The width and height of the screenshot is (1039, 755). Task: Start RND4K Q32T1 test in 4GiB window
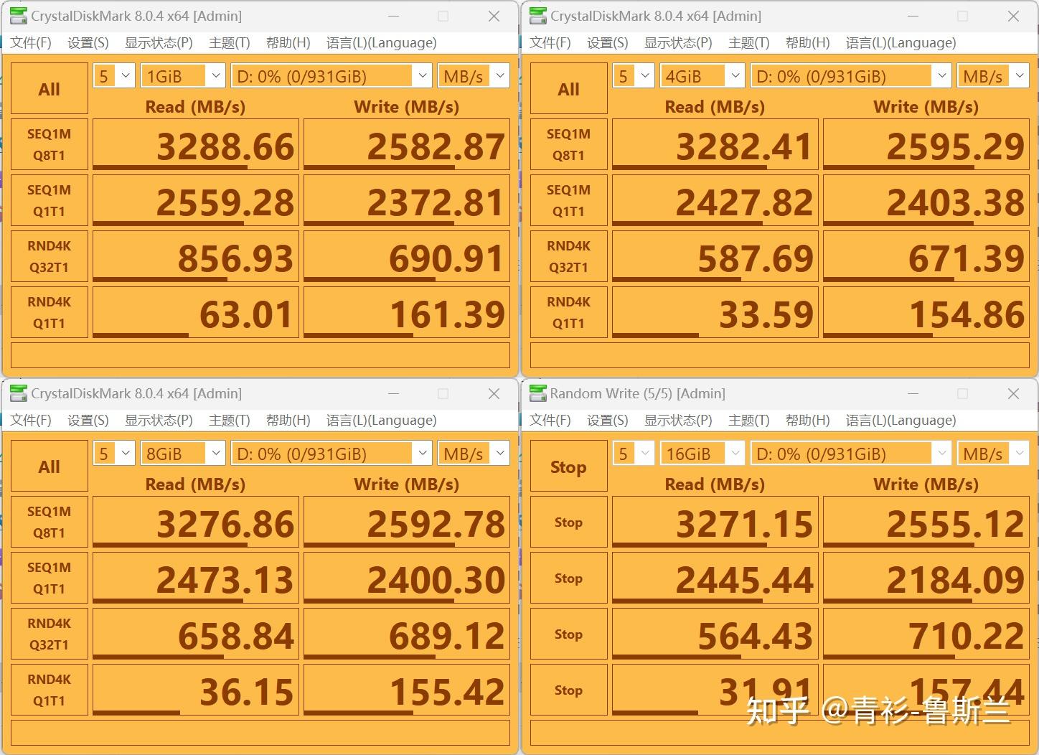pyautogui.click(x=569, y=257)
